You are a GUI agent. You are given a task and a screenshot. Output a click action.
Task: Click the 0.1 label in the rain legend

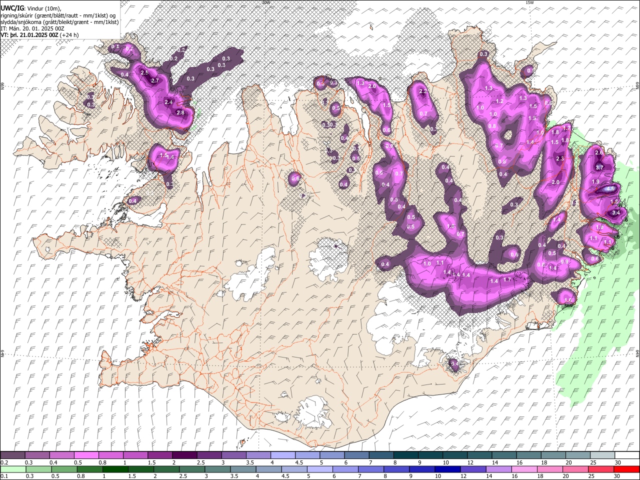(x=4, y=476)
